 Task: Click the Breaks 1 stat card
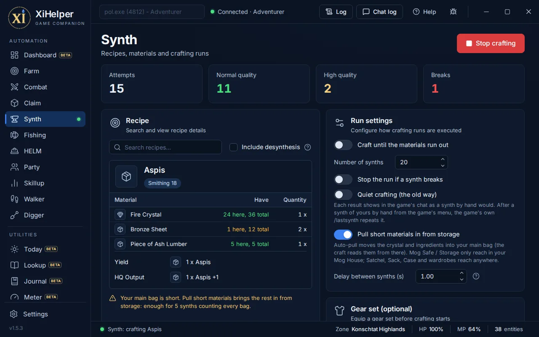pyautogui.click(x=474, y=84)
